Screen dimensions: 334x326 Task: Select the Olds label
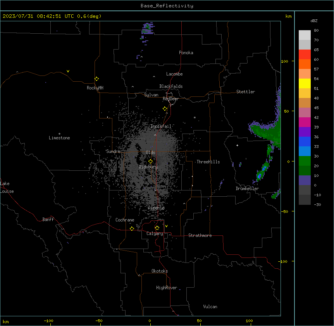[x=150, y=153]
